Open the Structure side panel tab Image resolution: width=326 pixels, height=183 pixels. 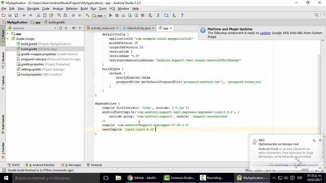(3, 60)
